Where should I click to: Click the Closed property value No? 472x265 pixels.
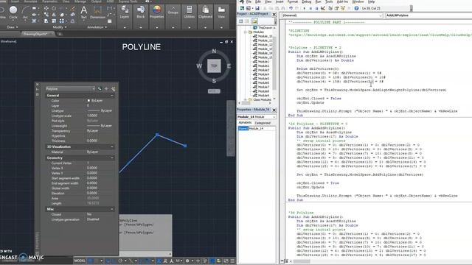[x=89, y=214]
